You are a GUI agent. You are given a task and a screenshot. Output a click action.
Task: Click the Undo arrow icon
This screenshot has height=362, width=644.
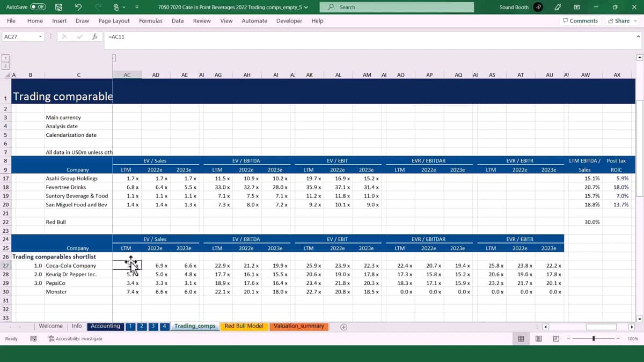pos(78,7)
